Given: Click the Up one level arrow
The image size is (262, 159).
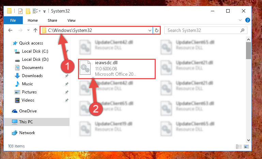Looking at the screenshot, I should pos(35,30).
